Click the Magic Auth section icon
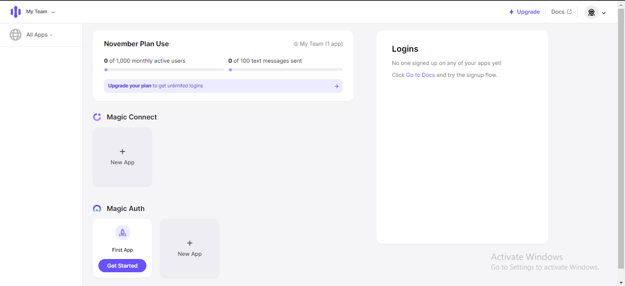625x286 pixels. click(x=97, y=209)
